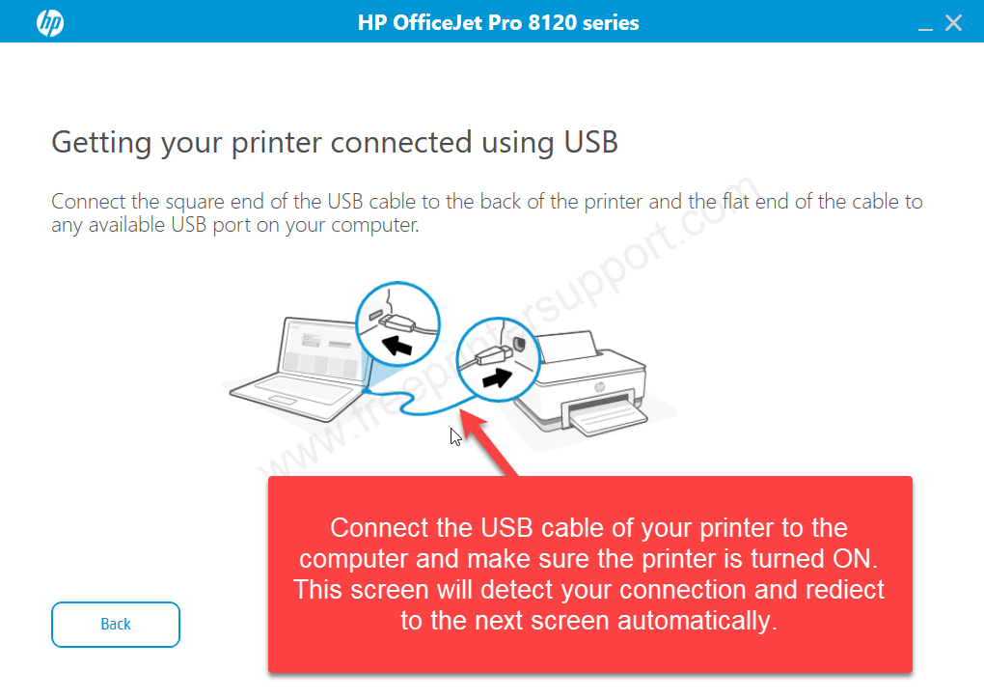Click the laptop USB port zoom circle

397,324
